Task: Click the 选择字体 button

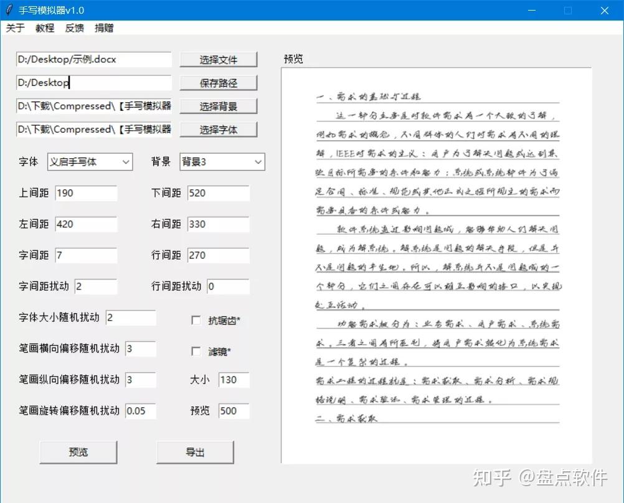Action: (x=218, y=129)
